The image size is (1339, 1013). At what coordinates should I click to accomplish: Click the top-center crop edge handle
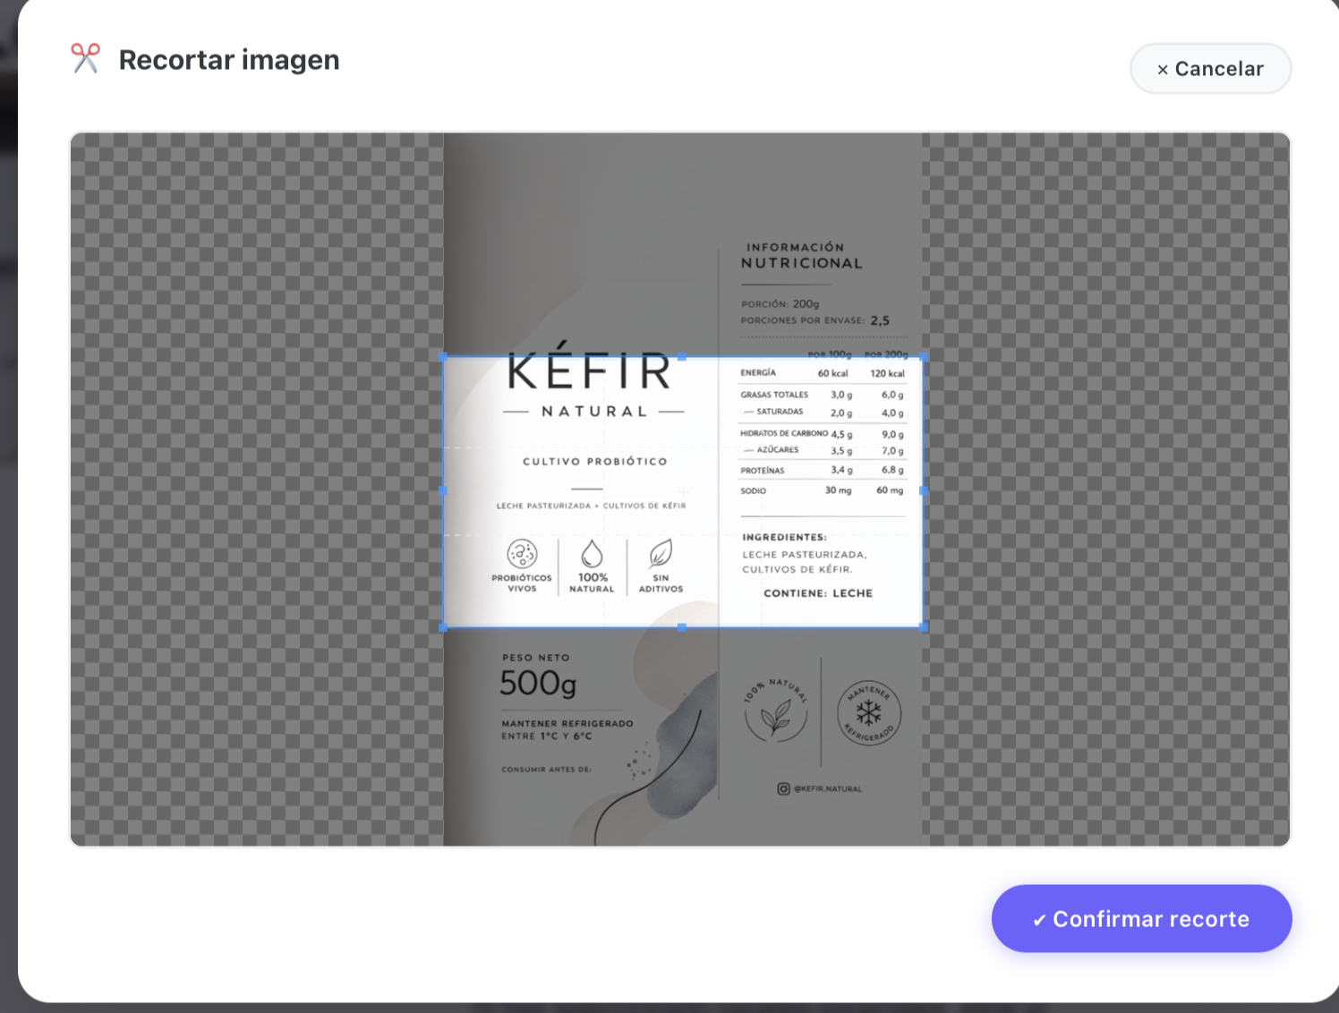[x=682, y=357]
